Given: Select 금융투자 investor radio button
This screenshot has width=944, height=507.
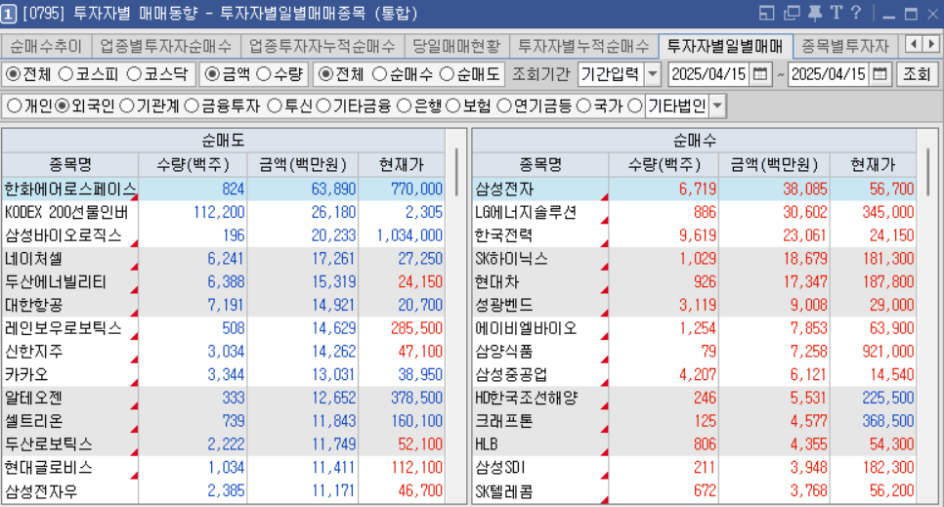Looking at the screenshot, I should click(x=192, y=106).
